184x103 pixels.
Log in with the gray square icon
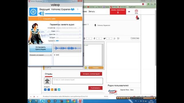[x=55, y=90]
